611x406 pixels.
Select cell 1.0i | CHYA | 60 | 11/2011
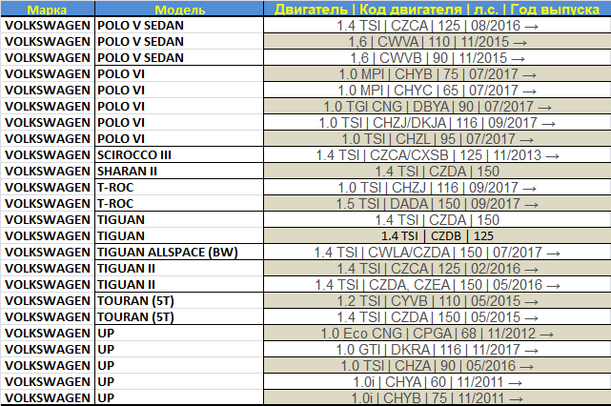pyautogui.click(x=438, y=382)
